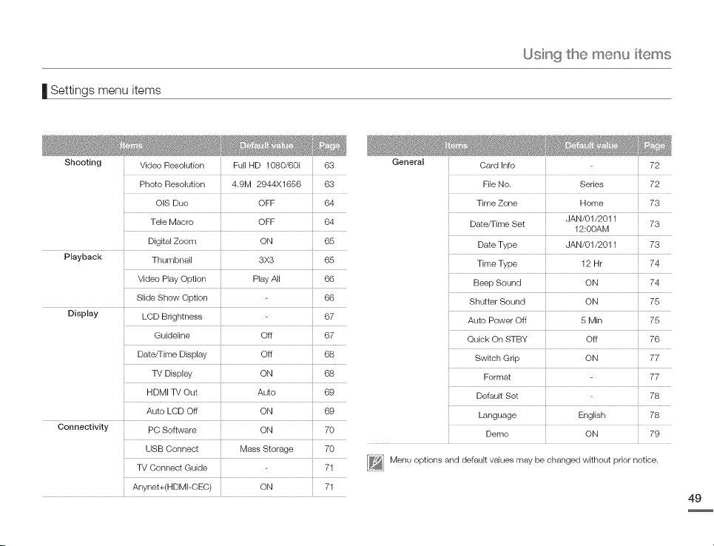Click the note icon beside menu options notice
This screenshot has height=546, width=714.
pos(375,462)
